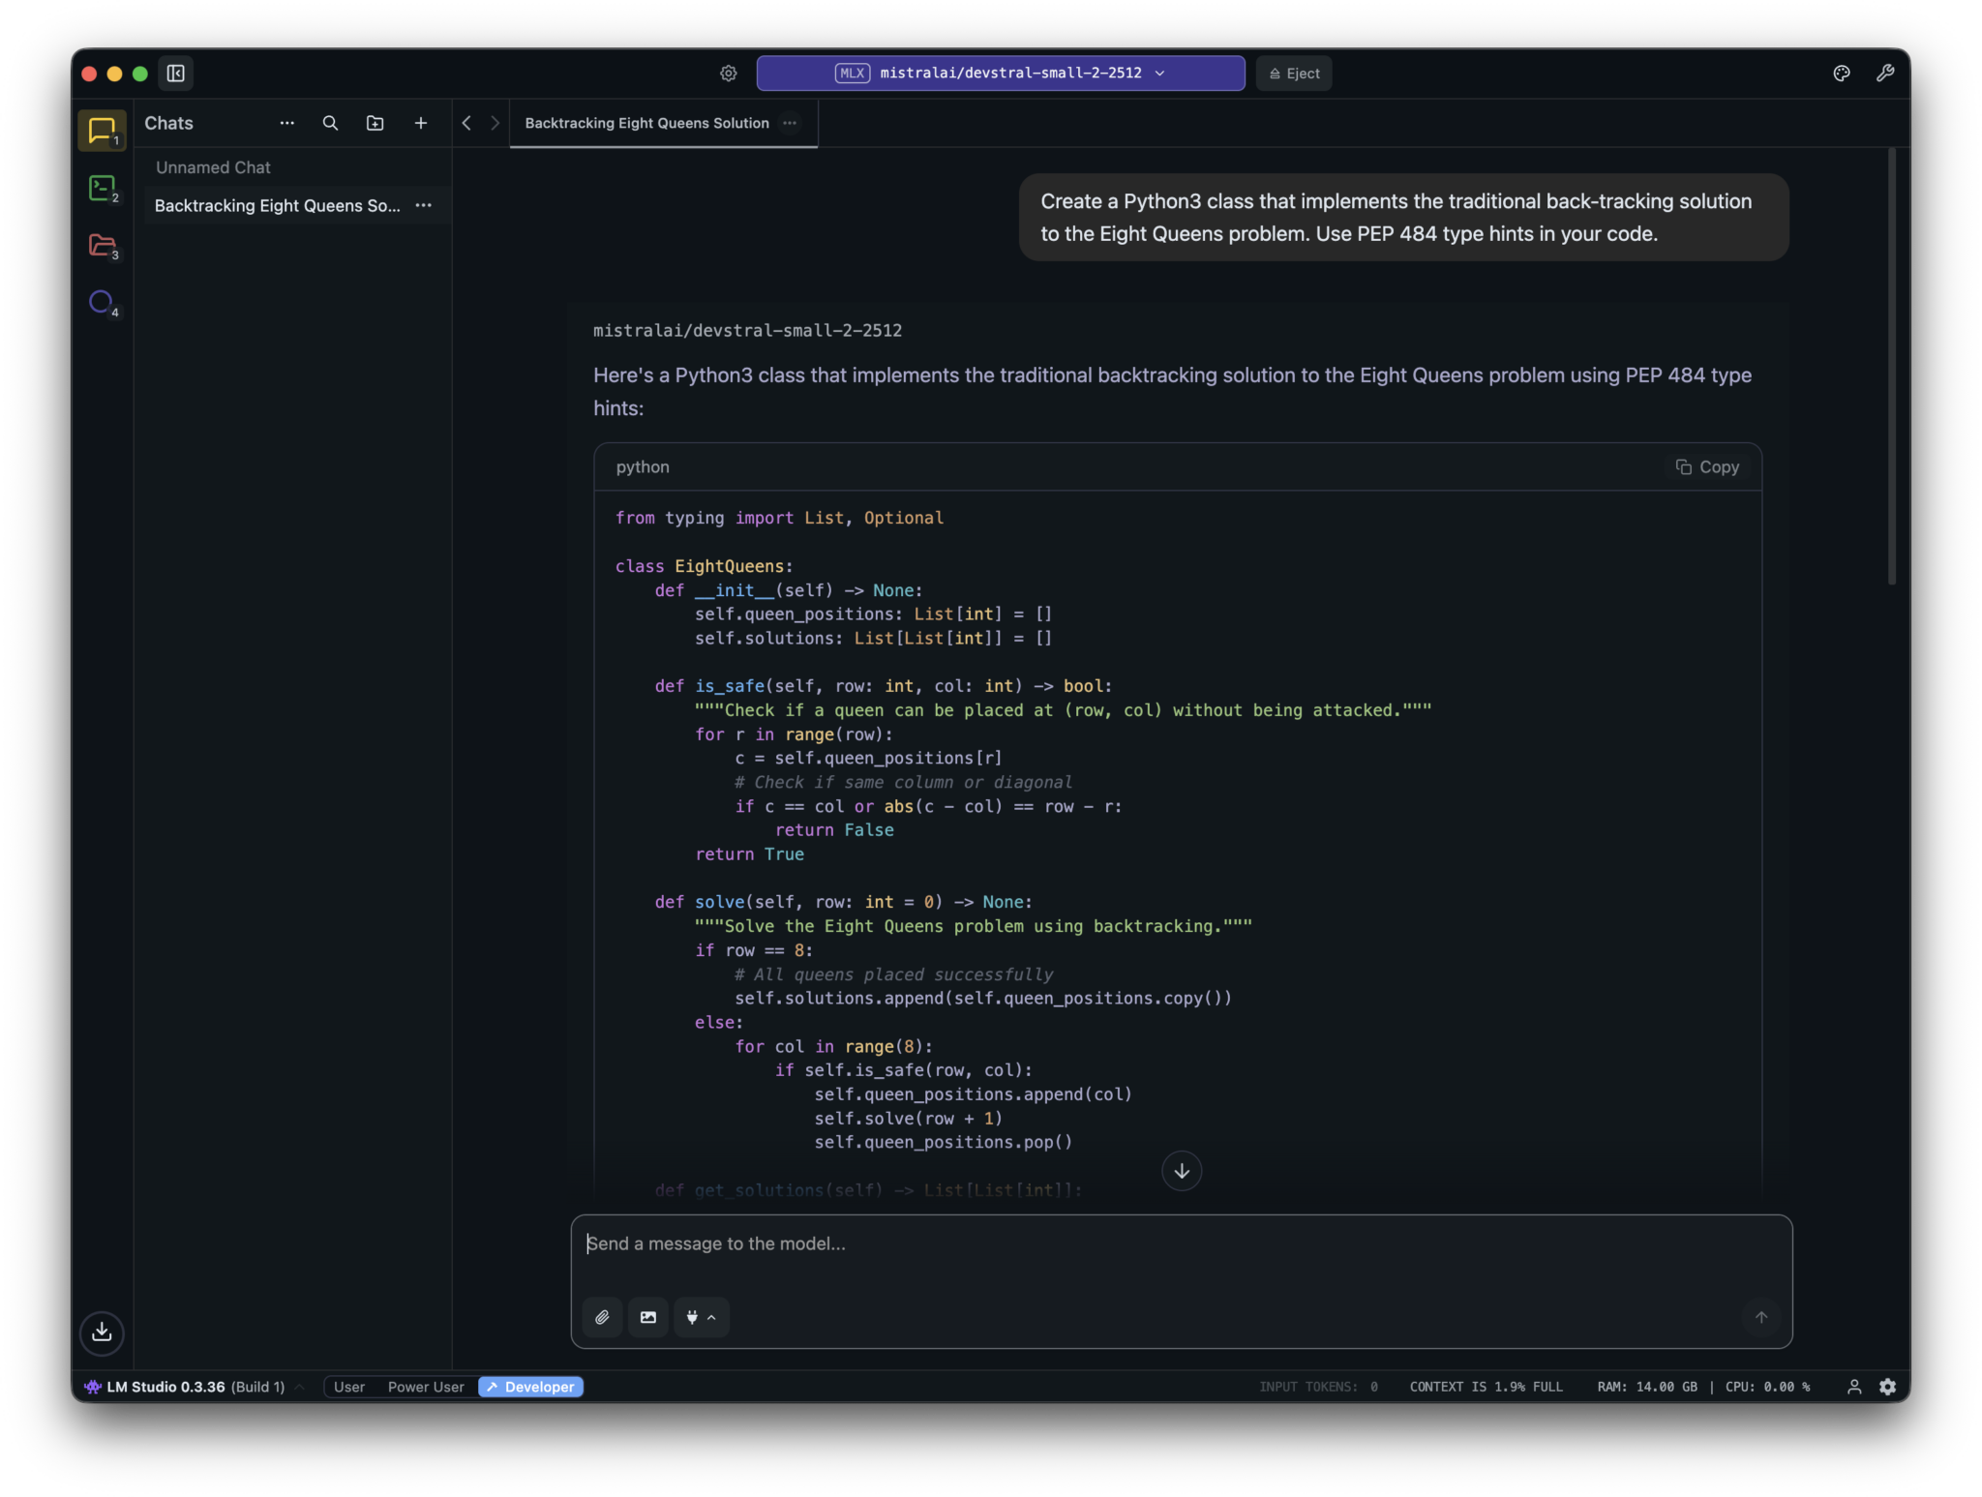
Task: Open the theme palette picker
Action: (x=1841, y=73)
